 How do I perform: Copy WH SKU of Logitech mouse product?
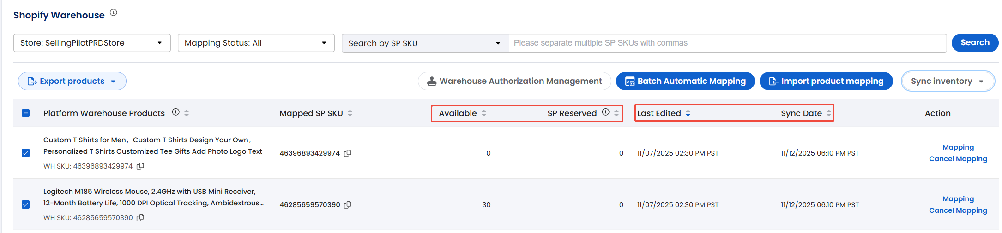(140, 217)
